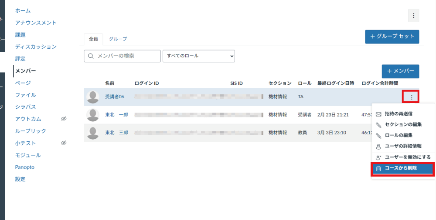Open ユーザの詳細情報 from the menu
Screen dimensions: 436x220
(403, 146)
